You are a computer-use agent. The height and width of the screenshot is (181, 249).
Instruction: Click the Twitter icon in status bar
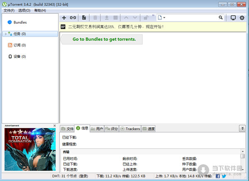click(224, 176)
